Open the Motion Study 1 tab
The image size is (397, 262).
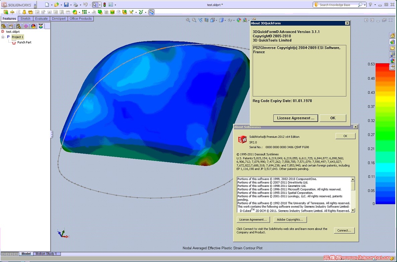47,254
